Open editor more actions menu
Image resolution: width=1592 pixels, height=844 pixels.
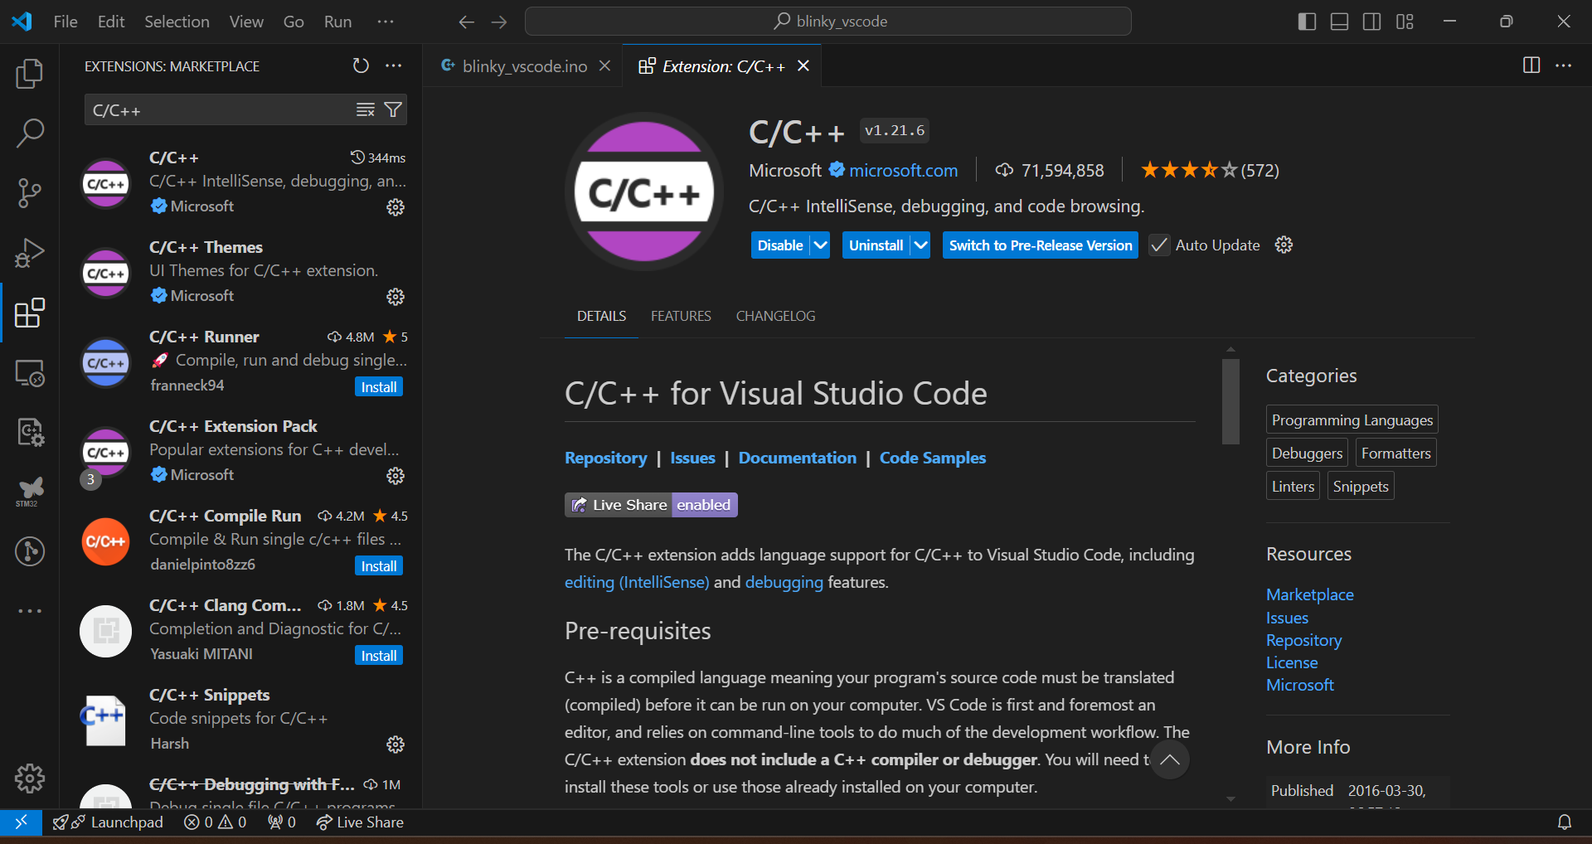(1563, 65)
